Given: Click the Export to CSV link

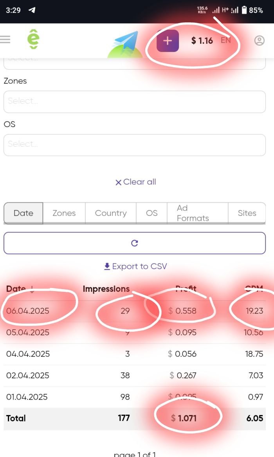Looking at the screenshot, I should pyautogui.click(x=139, y=266).
